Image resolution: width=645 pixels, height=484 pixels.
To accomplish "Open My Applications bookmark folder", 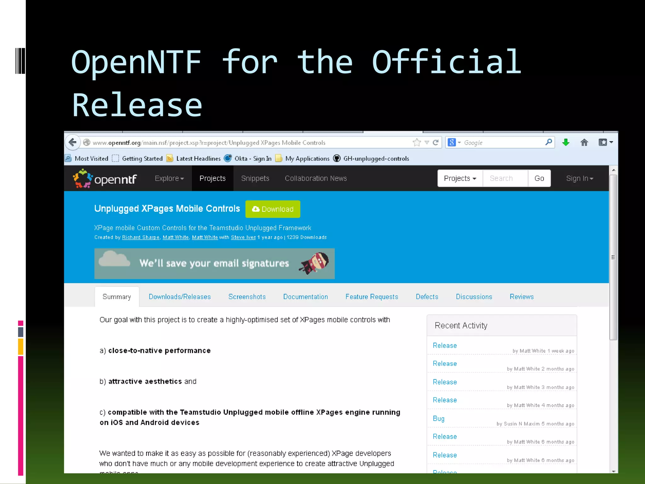I will [302, 158].
